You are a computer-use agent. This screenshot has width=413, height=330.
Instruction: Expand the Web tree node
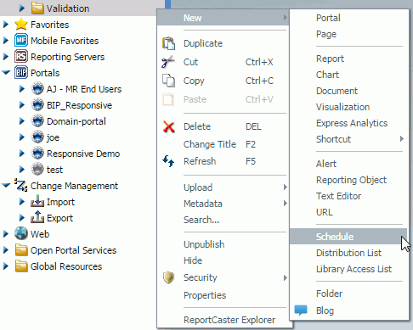pyautogui.click(x=6, y=234)
